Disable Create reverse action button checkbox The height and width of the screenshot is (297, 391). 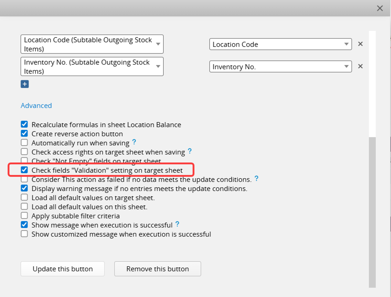tap(24, 134)
